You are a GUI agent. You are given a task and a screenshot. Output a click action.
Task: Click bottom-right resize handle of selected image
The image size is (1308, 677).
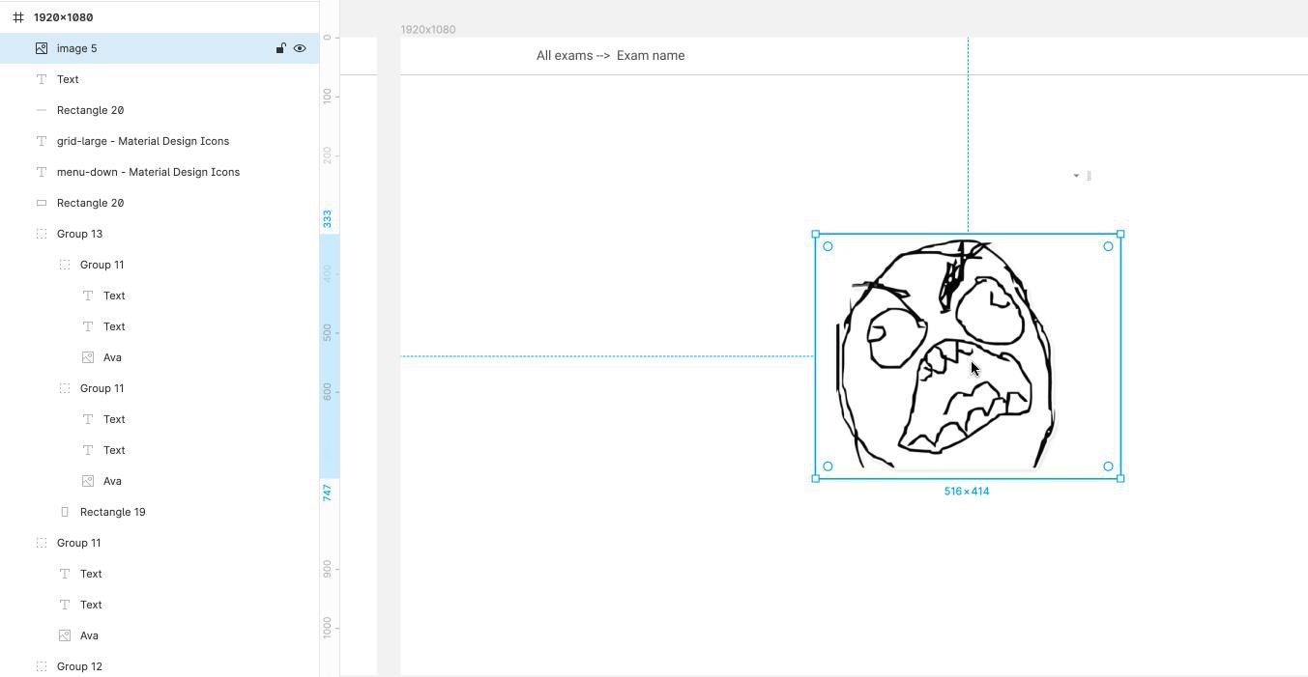1120,478
